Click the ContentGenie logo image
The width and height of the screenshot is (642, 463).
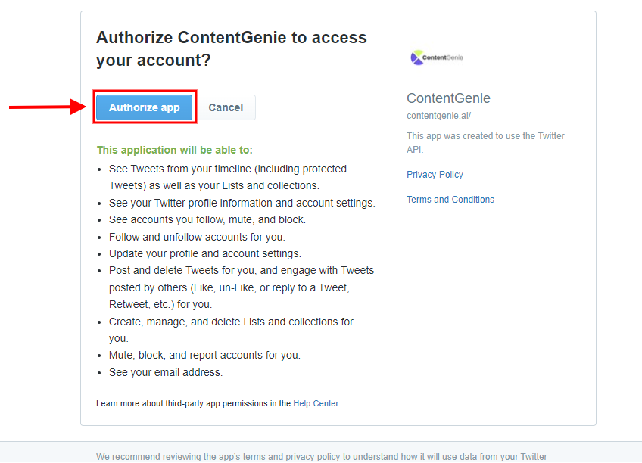[x=437, y=57]
